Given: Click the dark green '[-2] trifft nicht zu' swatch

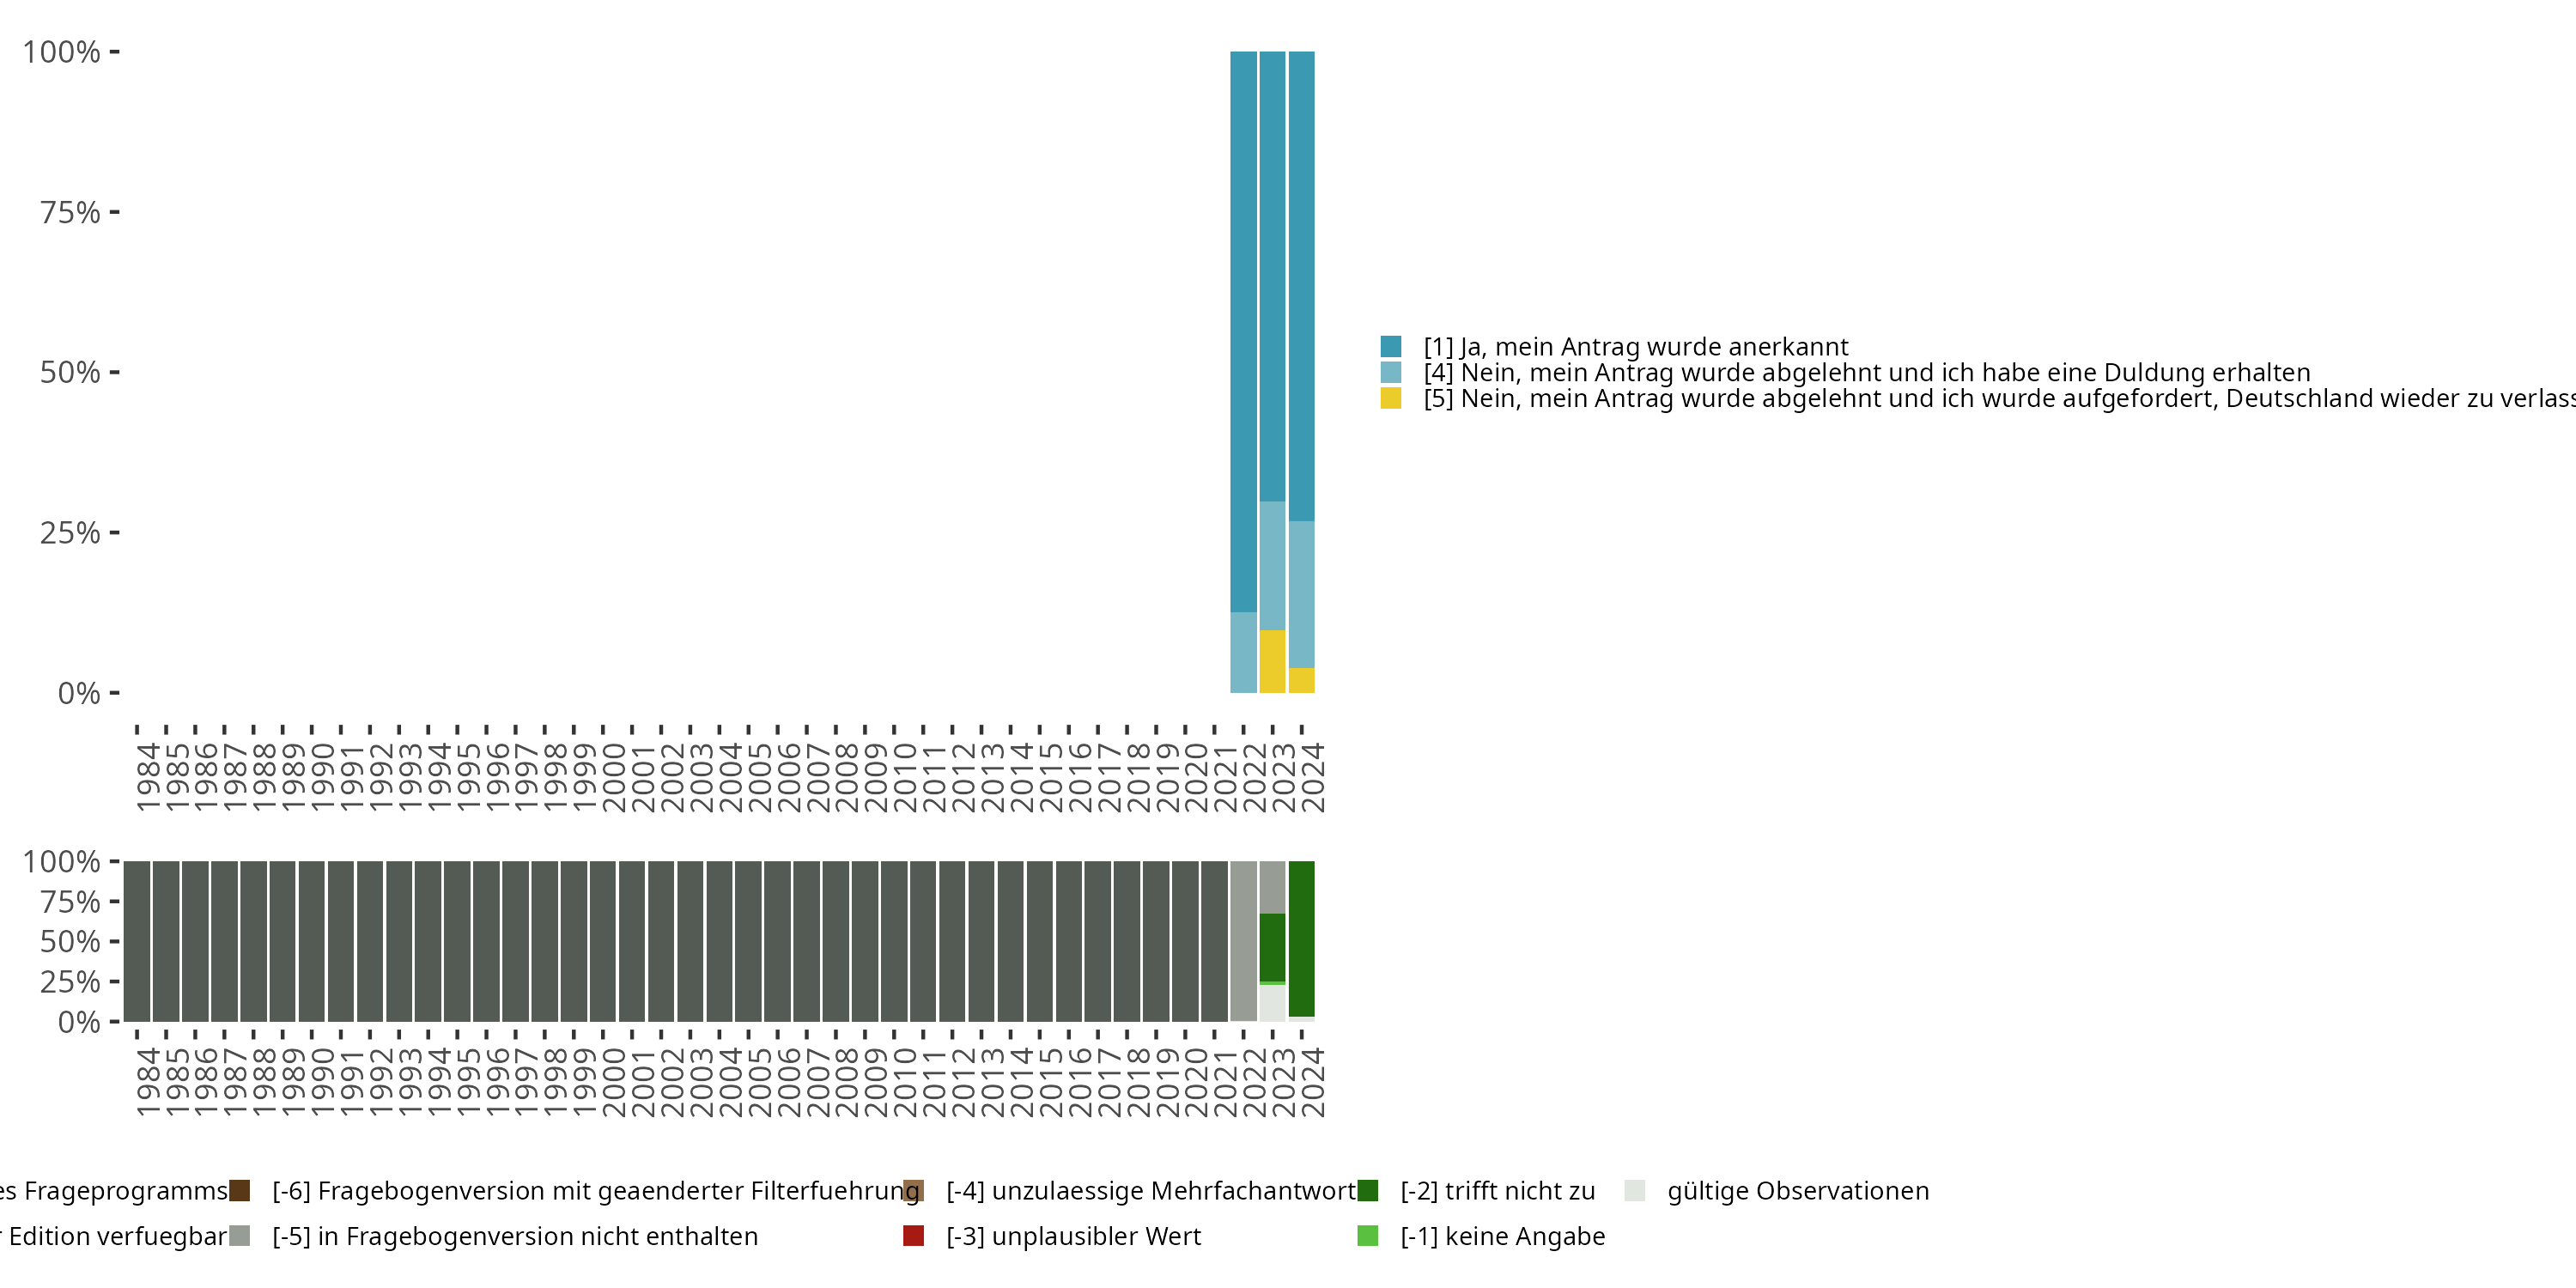Looking at the screenshot, I should pos(1367,1191).
